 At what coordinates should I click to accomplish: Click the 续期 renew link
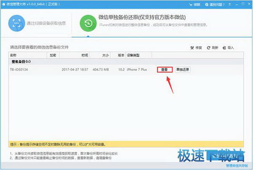click(197, 5)
